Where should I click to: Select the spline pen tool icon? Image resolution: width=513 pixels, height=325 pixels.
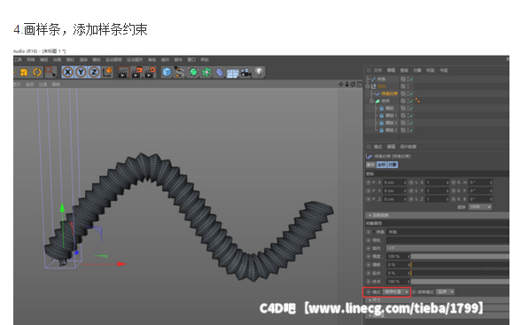click(x=180, y=73)
